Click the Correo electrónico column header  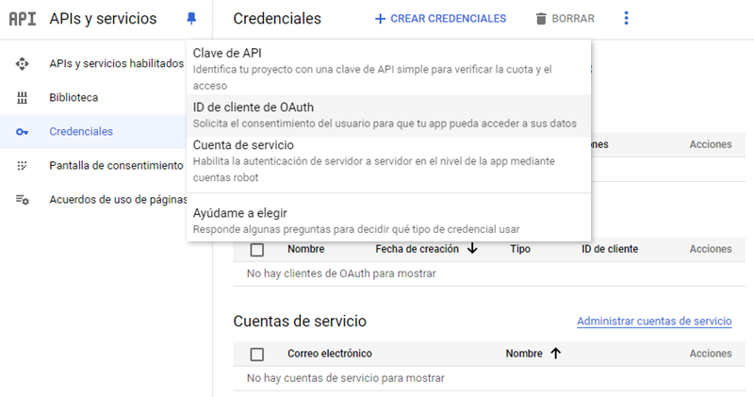click(330, 354)
